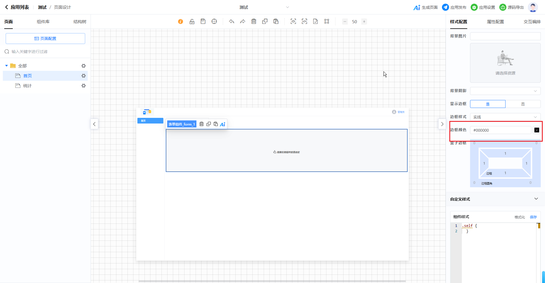Click the undo arrow icon
Image resolution: width=545 pixels, height=283 pixels.
tap(232, 22)
